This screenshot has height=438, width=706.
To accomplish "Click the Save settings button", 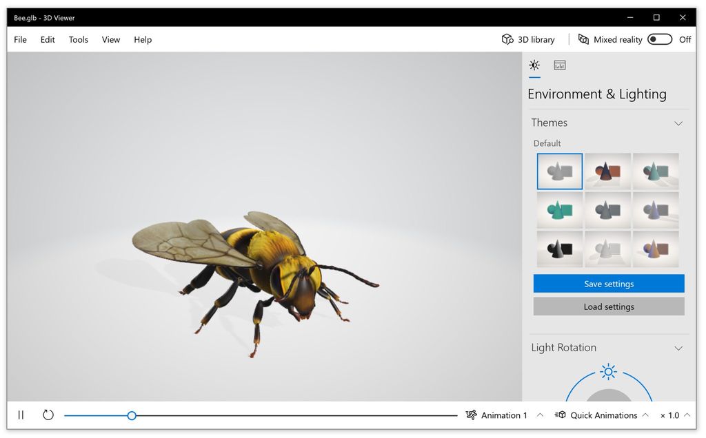I will point(608,283).
